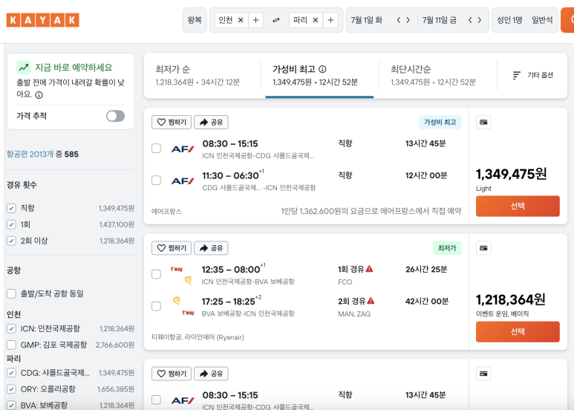Screen dimensions: 574x410
Task: Click Air France logo in third card
Action: point(183,400)
